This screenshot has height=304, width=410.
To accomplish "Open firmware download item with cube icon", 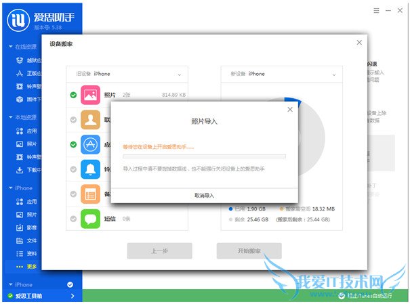I will [28, 100].
